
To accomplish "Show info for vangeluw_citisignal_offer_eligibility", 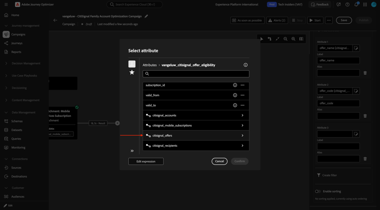I will coord(246,65).
